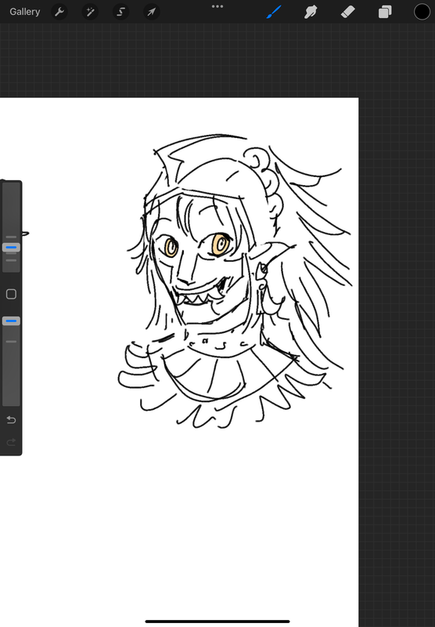Tap the square modify button in sidebar
The width and height of the screenshot is (435, 627).
click(x=11, y=295)
